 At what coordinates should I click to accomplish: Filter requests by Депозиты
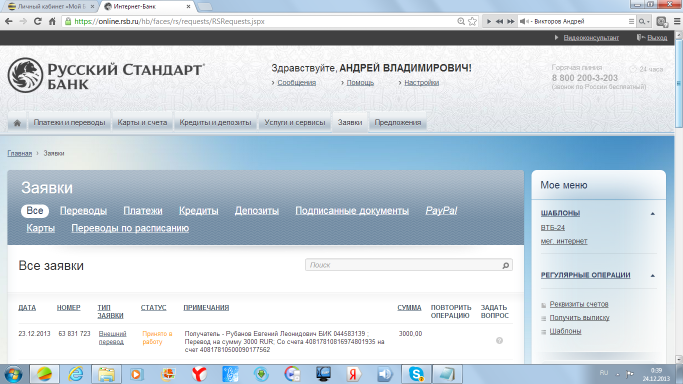click(x=257, y=210)
